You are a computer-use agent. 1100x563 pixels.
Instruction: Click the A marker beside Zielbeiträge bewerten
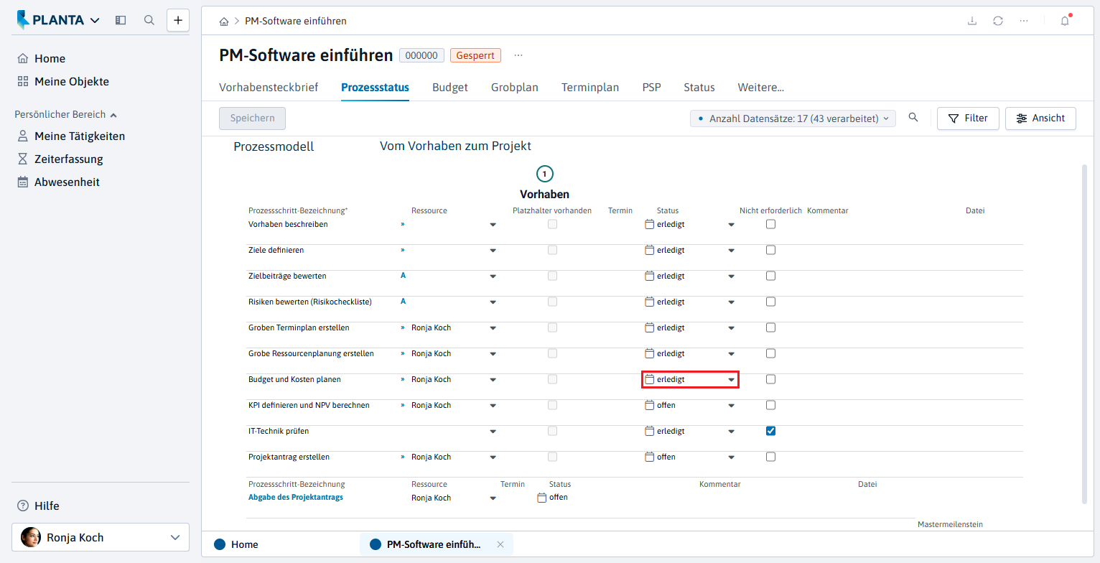[403, 276]
